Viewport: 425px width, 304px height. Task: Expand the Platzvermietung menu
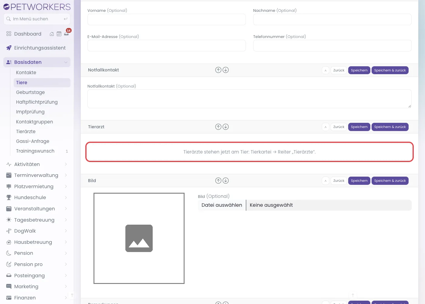point(66,186)
